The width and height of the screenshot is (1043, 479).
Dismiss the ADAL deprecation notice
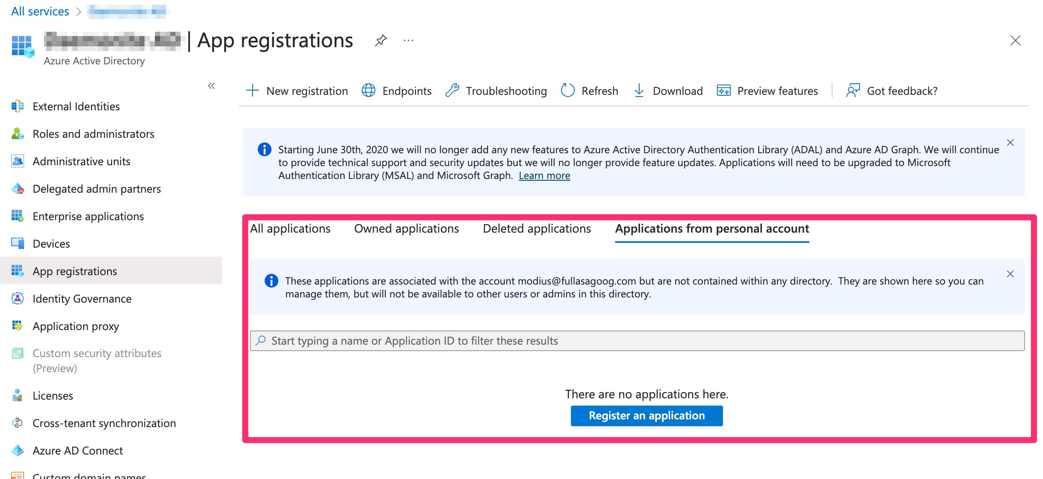(x=1010, y=142)
